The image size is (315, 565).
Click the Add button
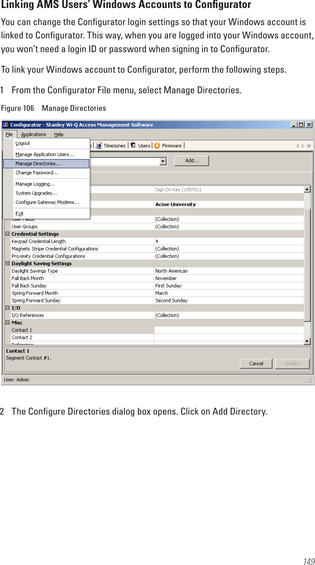tap(191, 160)
